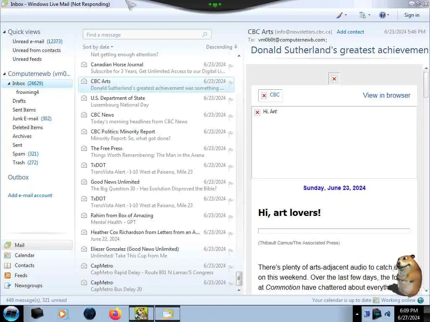Flag the Canadian Horse Journal message
The height and width of the screenshot is (322, 430).
click(x=231, y=66)
